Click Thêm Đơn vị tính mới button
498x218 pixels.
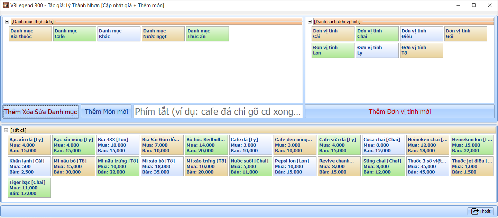tap(400, 111)
